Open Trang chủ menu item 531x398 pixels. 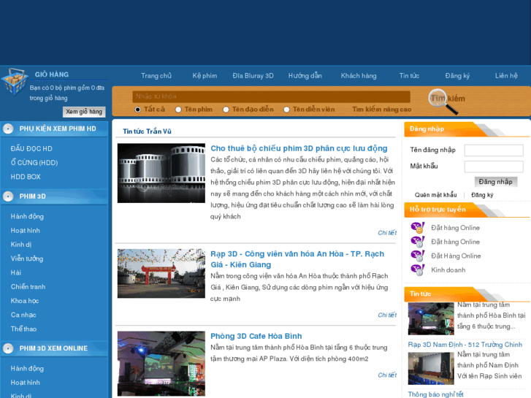156,75
